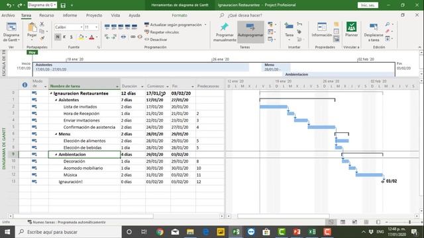Cut the selection with the scissors icon
The image size is (424, 238).
pyautogui.click(x=42, y=24)
